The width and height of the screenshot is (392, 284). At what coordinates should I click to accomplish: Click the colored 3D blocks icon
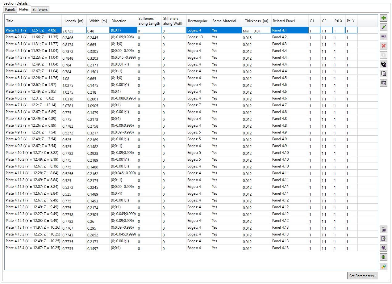(x=384, y=266)
